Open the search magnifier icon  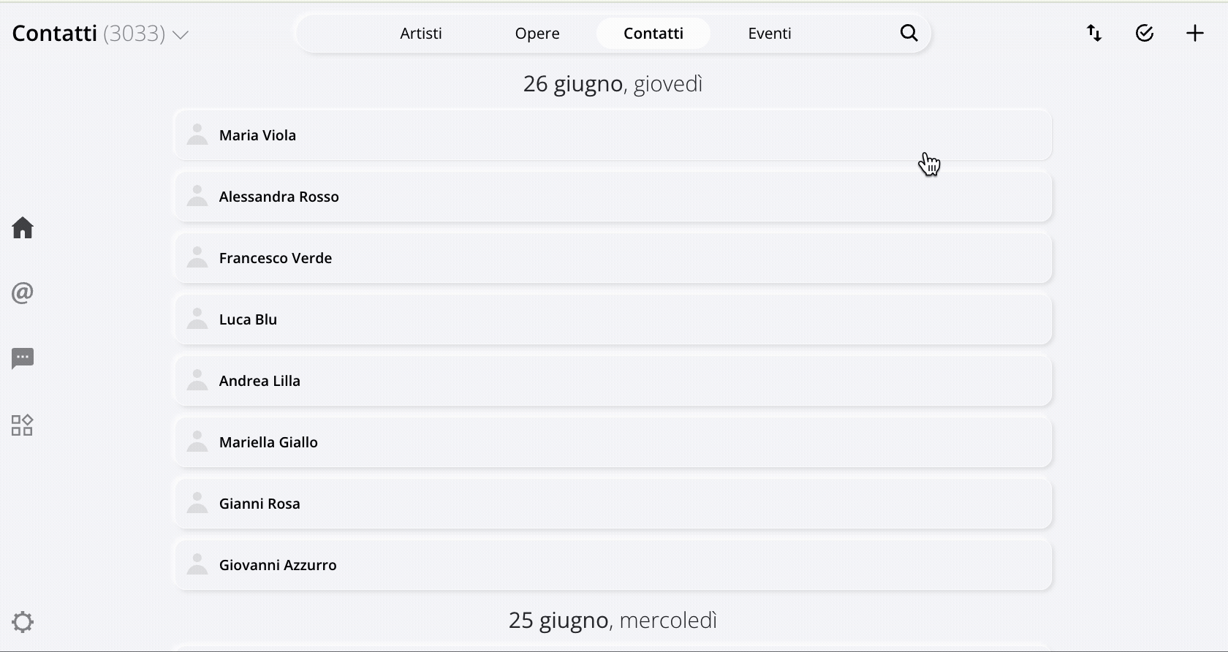[909, 33]
